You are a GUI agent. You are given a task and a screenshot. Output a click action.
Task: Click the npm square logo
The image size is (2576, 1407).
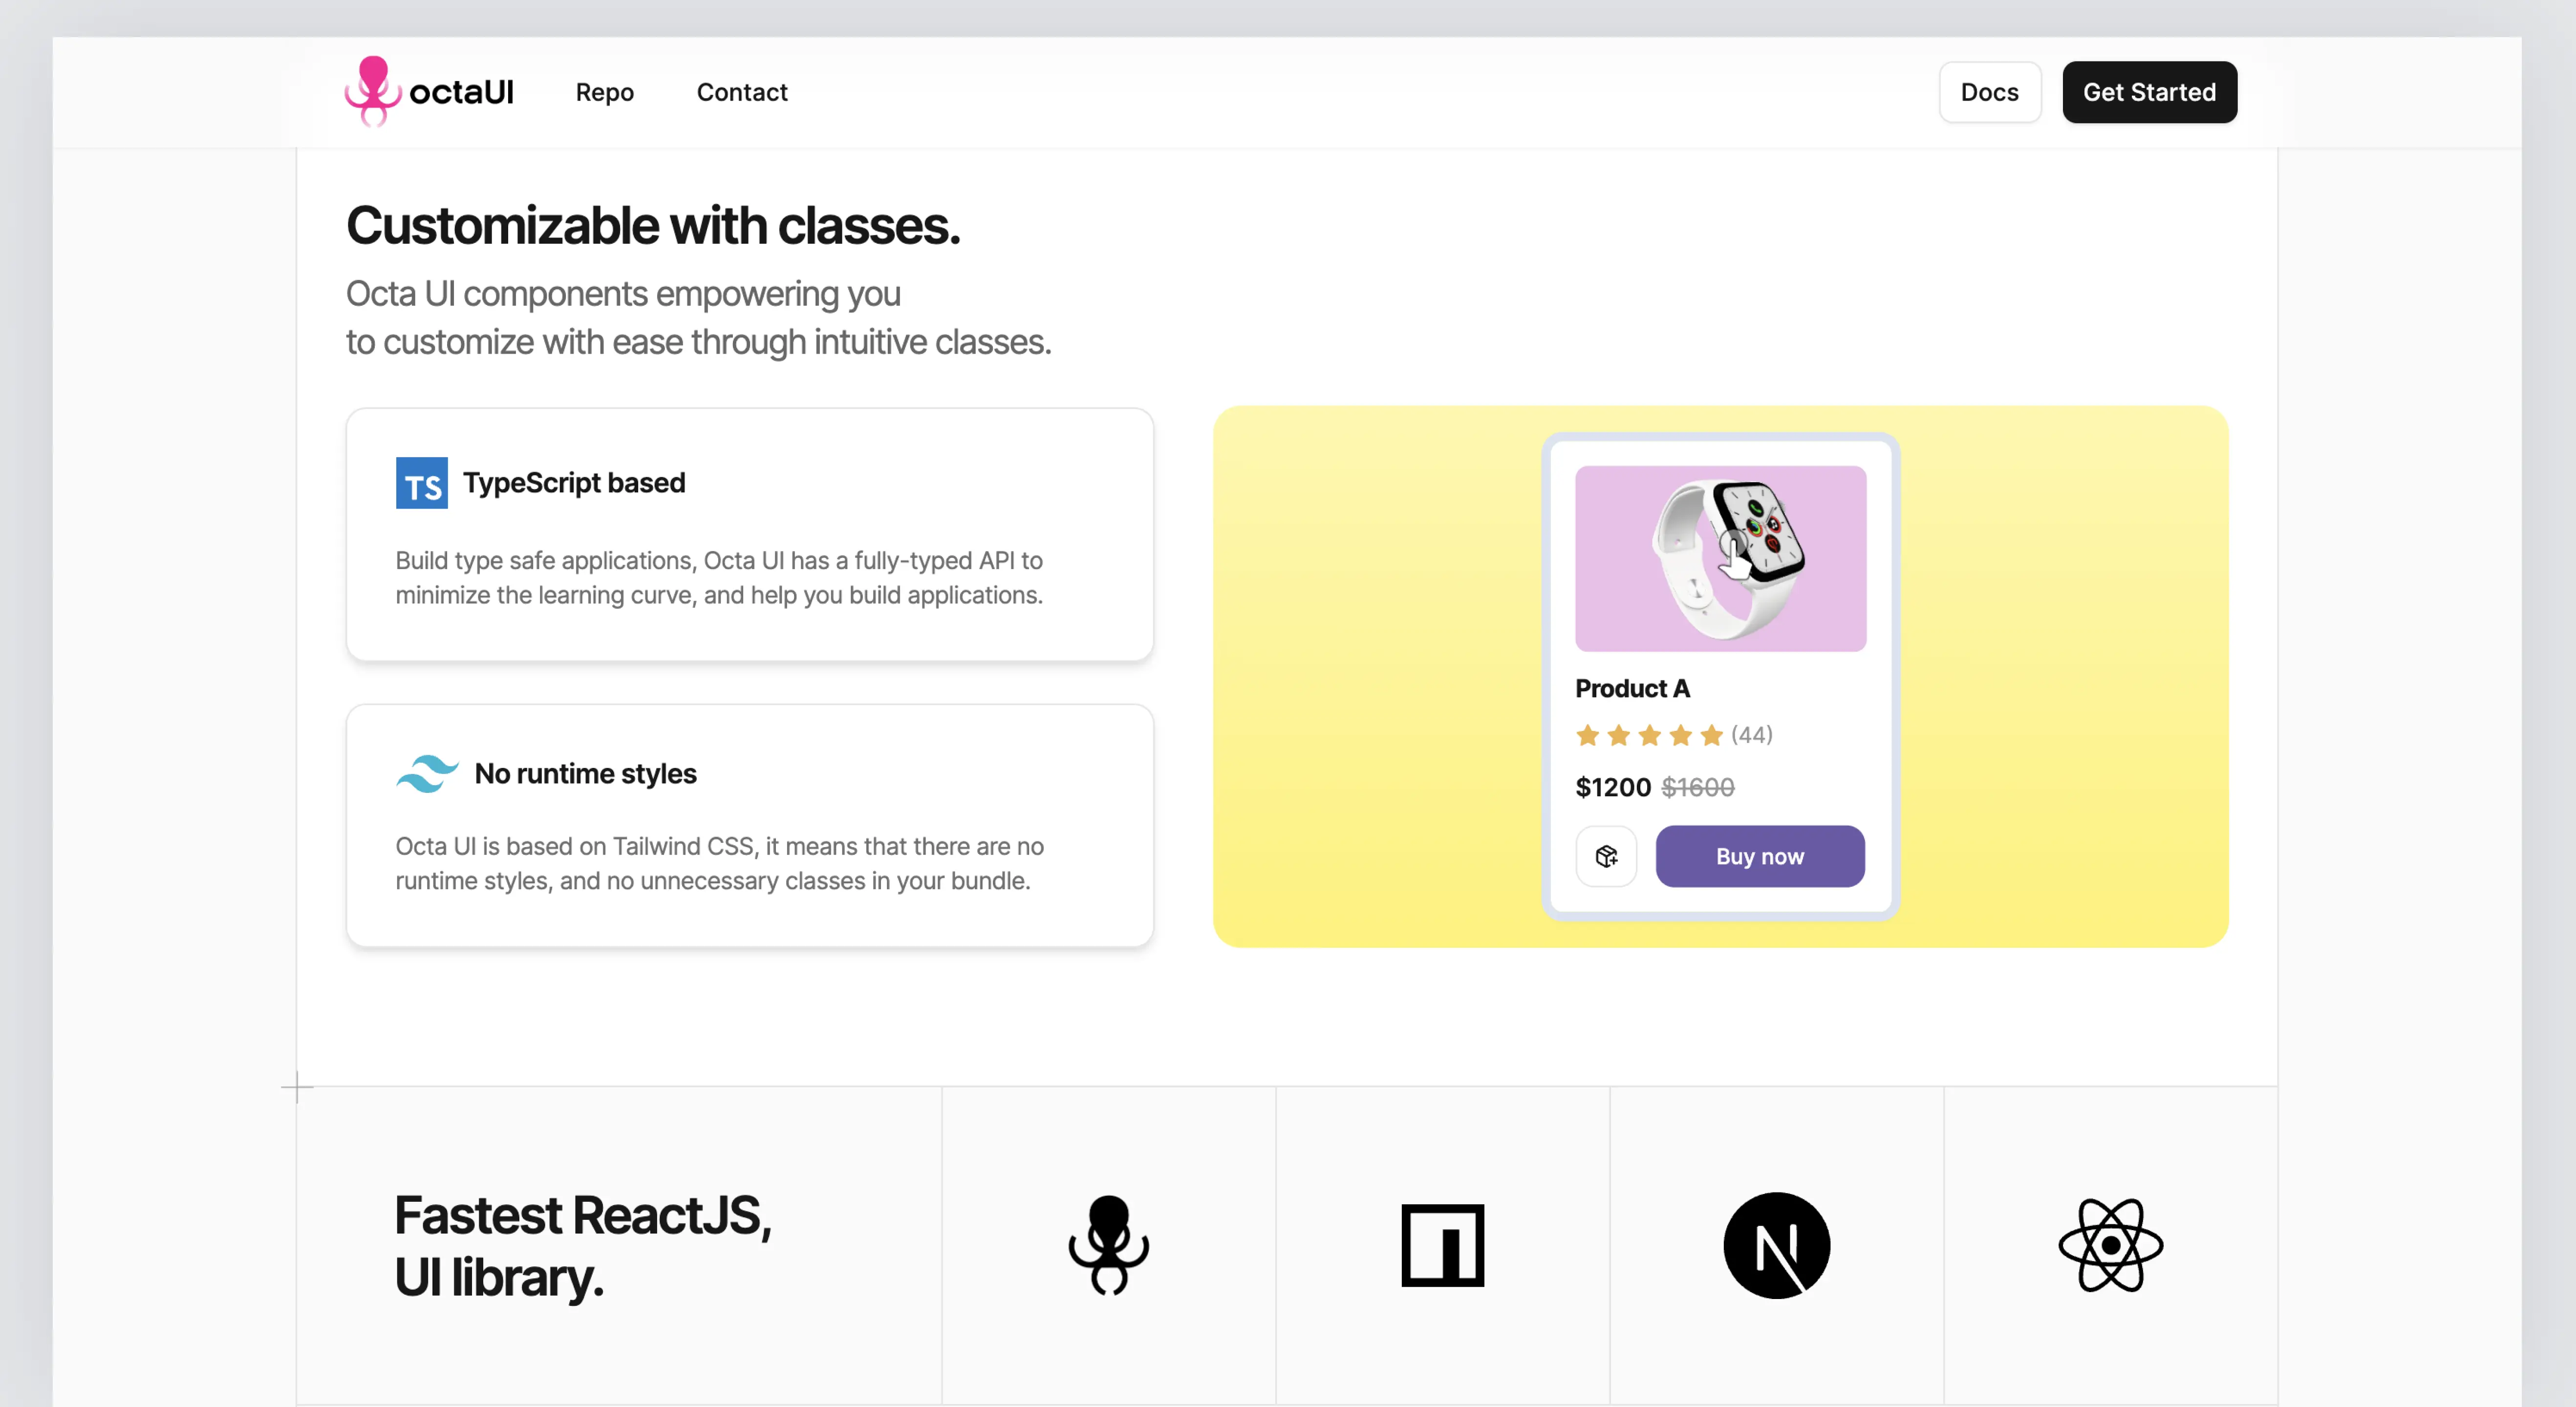pos(1442,1245)
